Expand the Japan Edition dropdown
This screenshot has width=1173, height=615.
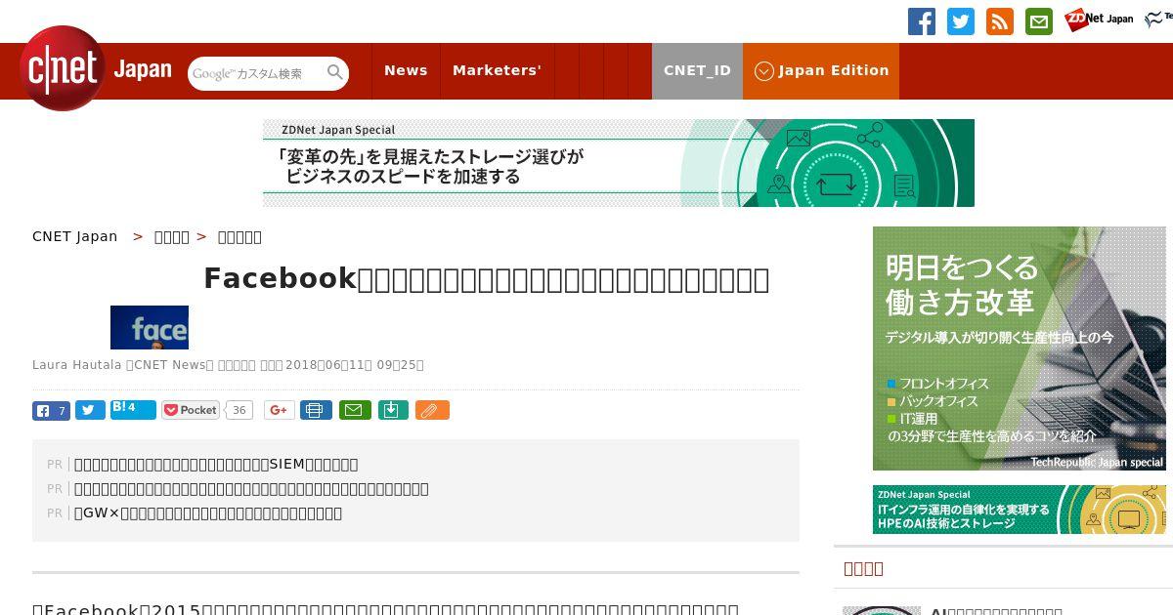(821, 70)
